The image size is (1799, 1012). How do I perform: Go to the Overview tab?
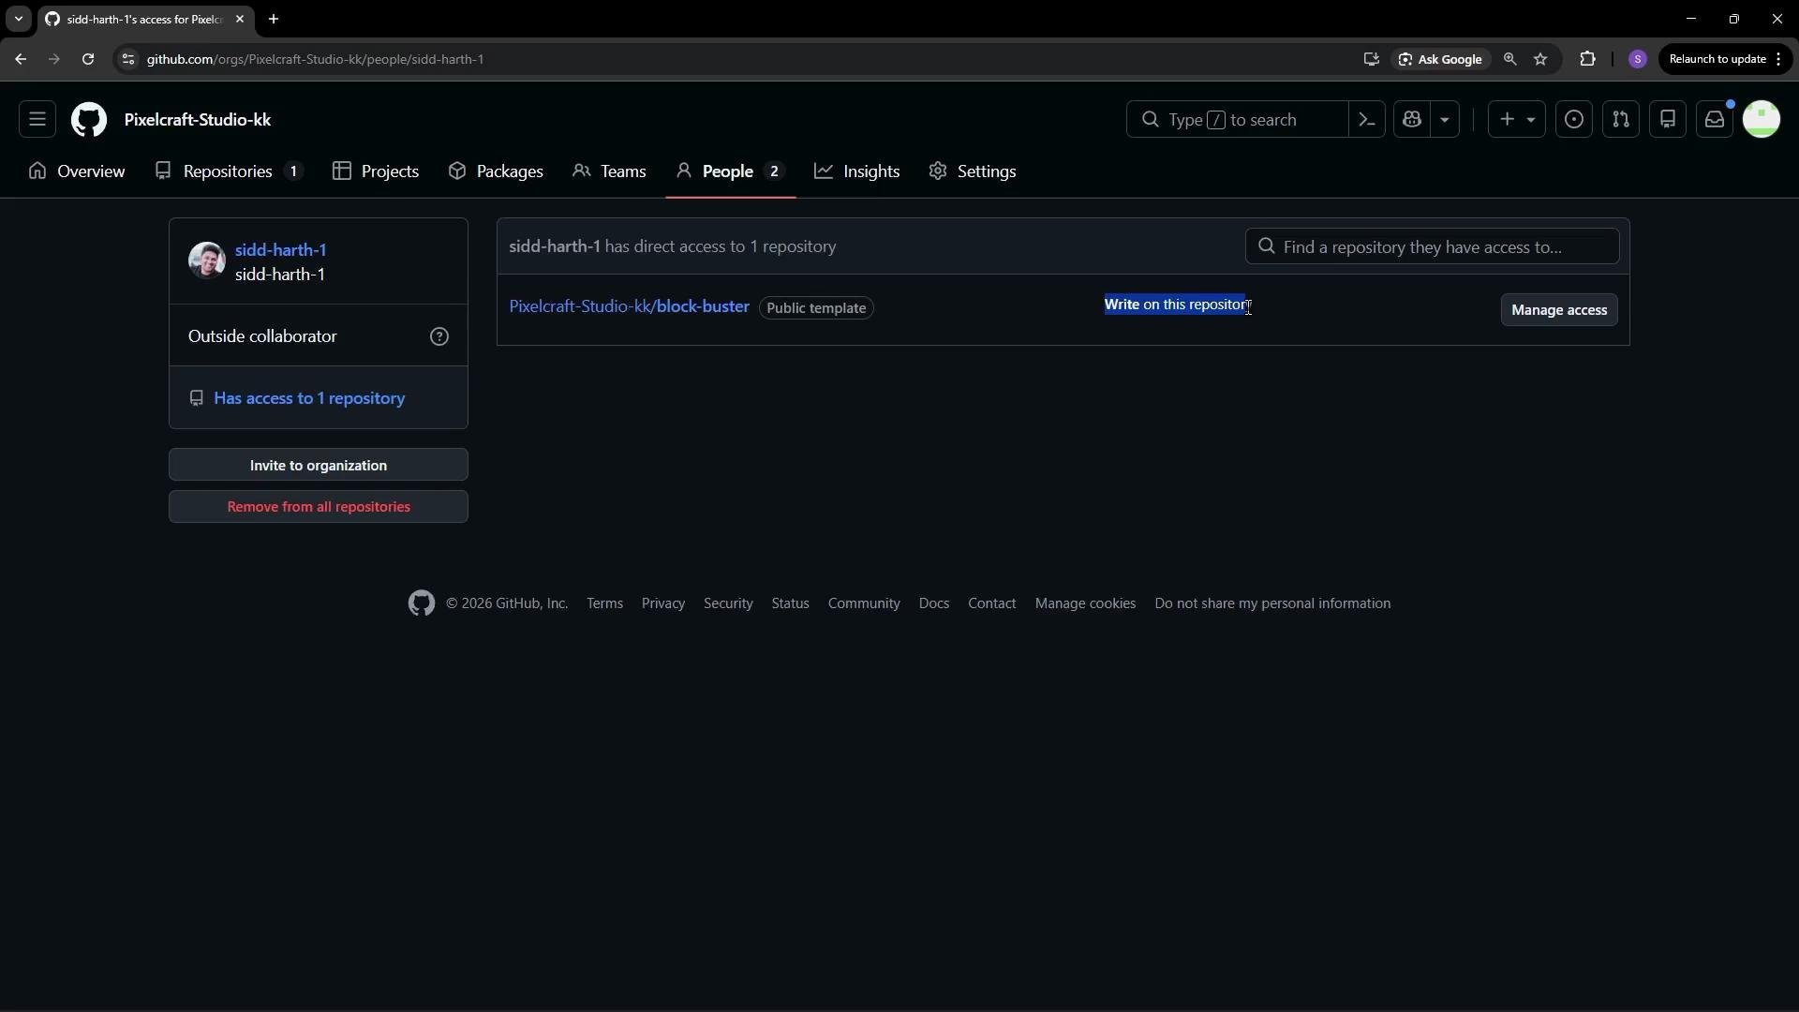[77, 171]
